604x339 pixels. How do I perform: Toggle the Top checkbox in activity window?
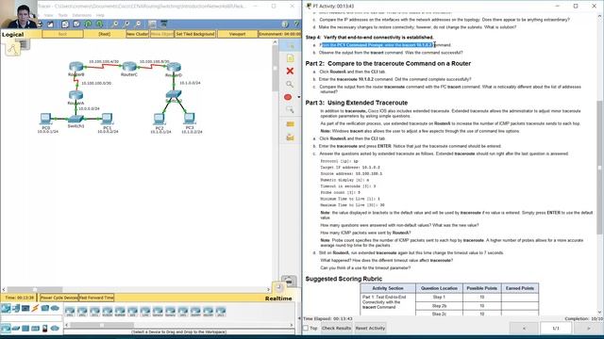(x=306, y=329)
